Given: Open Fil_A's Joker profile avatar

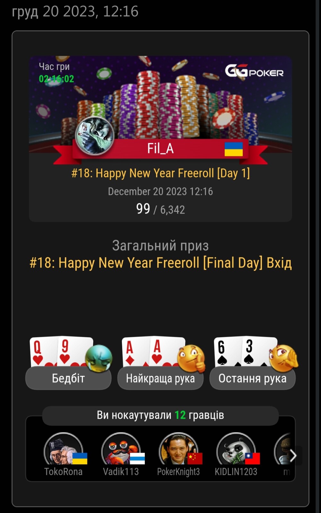Looking at the screenshot, I should click(95, 136).
